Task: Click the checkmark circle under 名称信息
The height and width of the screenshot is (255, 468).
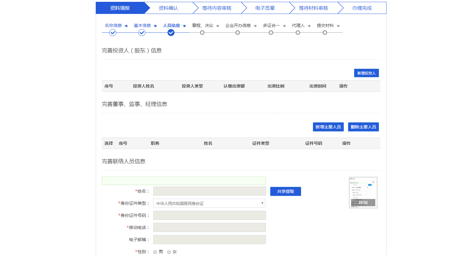Action: 113,33
